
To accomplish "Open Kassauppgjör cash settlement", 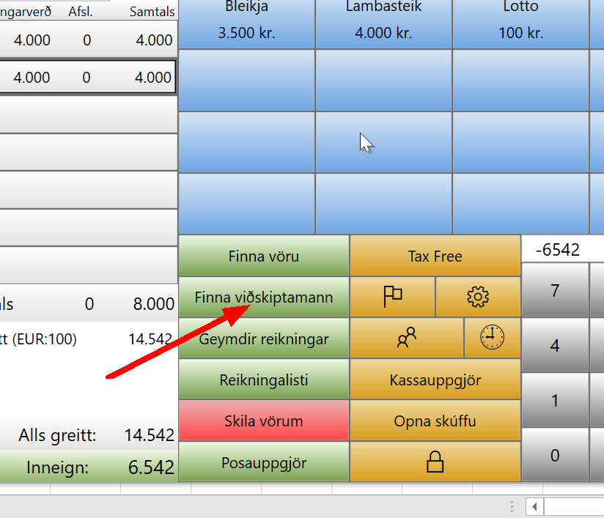I will [x=435, y=380].
